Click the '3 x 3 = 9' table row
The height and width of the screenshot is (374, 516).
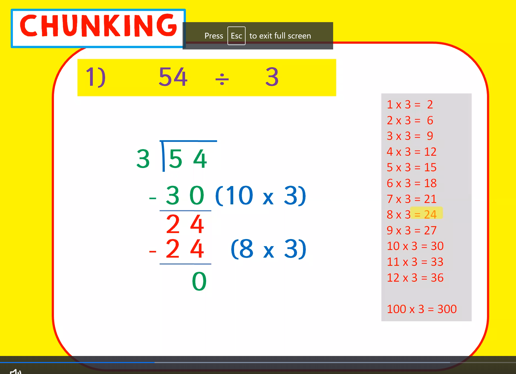410,136
